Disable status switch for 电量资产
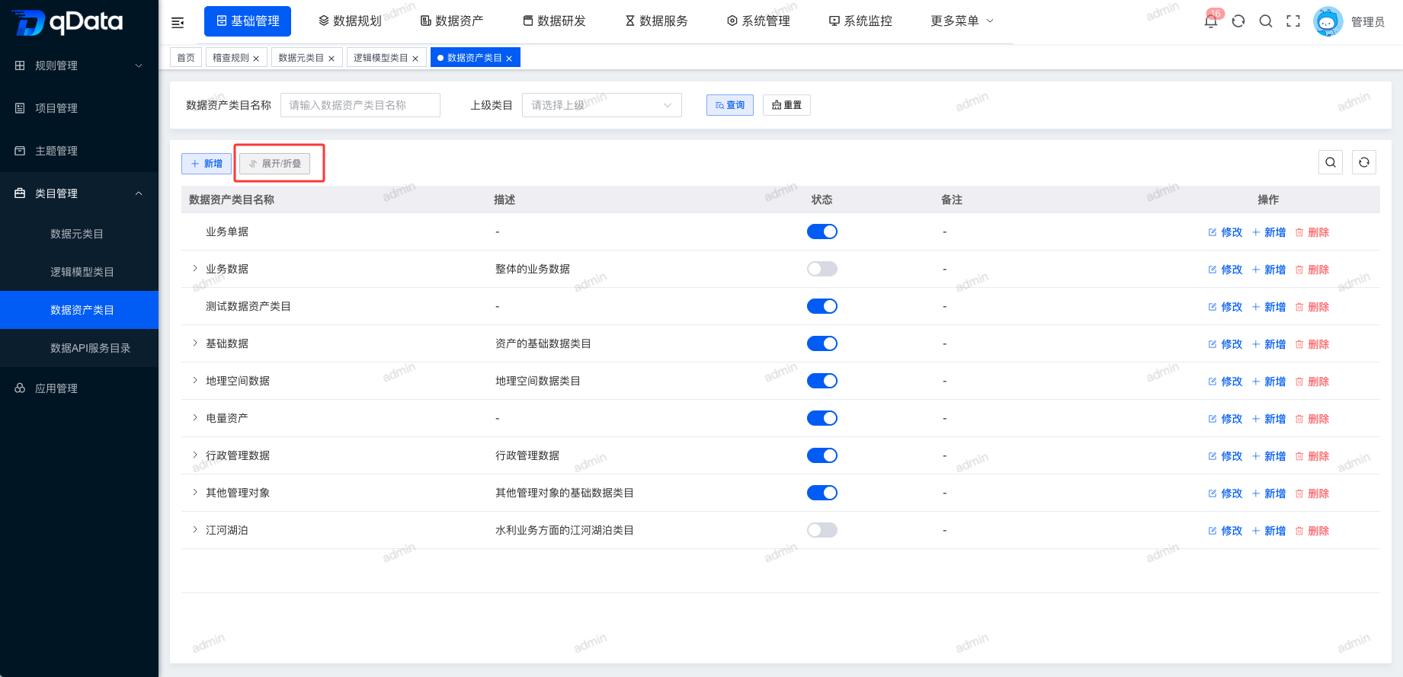Viewport: 1403px width, 677px height. (x=822, y=418)
